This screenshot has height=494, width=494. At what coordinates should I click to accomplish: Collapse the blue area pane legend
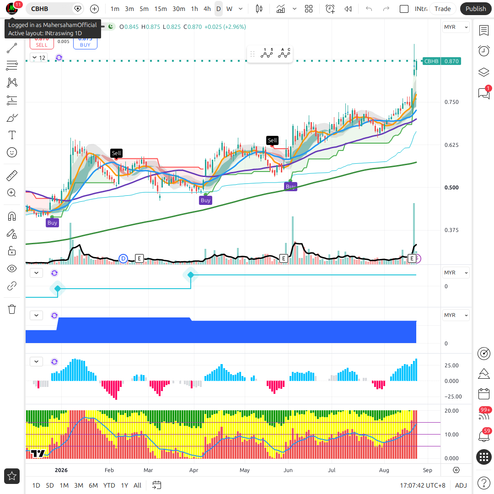tap(37, 315)
